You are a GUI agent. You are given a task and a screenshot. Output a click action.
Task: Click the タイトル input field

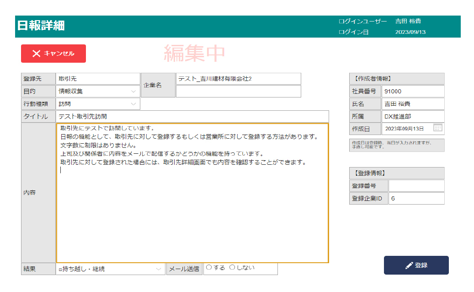click(x=192, y=117)
